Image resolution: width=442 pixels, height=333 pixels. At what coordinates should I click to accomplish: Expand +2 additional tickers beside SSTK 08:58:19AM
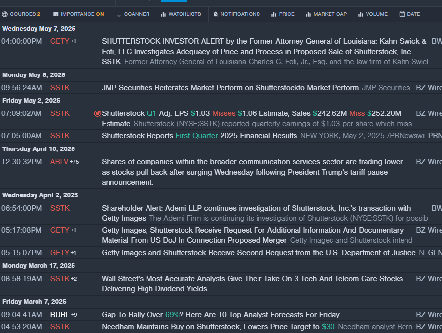click(74, 279)
